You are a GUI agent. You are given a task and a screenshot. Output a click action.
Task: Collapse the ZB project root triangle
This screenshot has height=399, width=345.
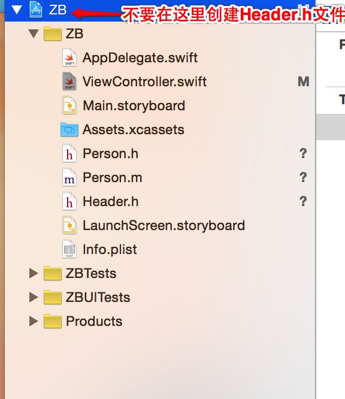(17, 10)
